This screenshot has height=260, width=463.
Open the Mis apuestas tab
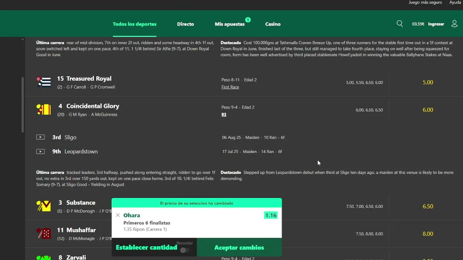click(x=230, y=24)
